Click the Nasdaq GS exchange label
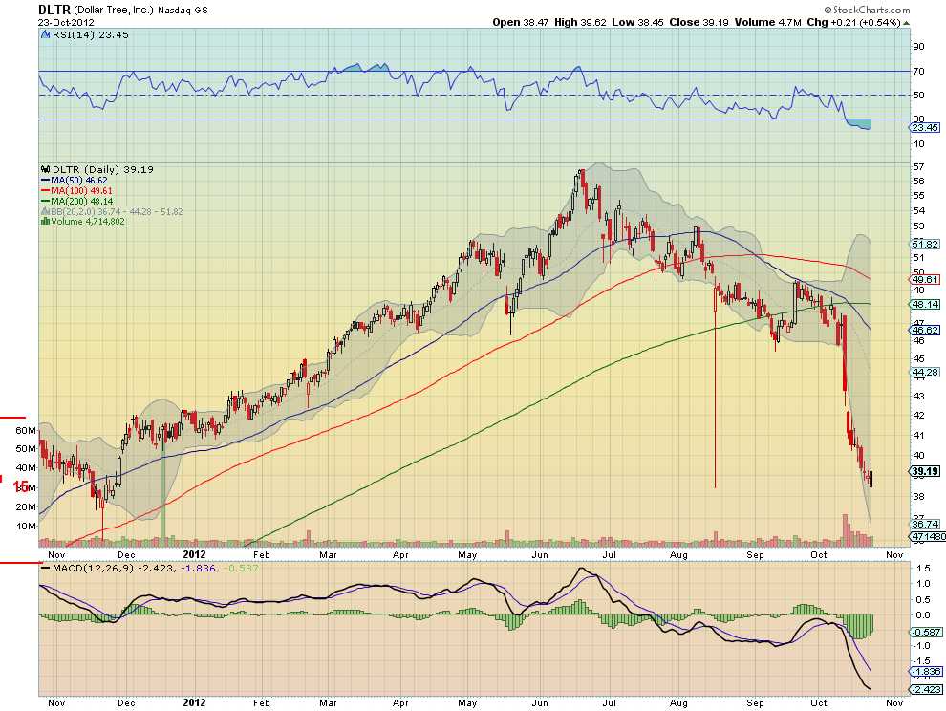 (183, 11)
